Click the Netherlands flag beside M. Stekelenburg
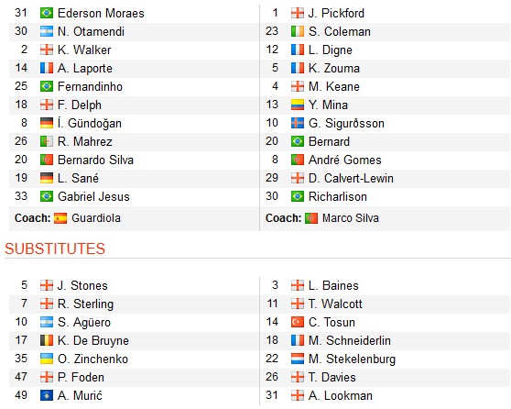This screenshot has height=409, width=511. pos(298,359)
